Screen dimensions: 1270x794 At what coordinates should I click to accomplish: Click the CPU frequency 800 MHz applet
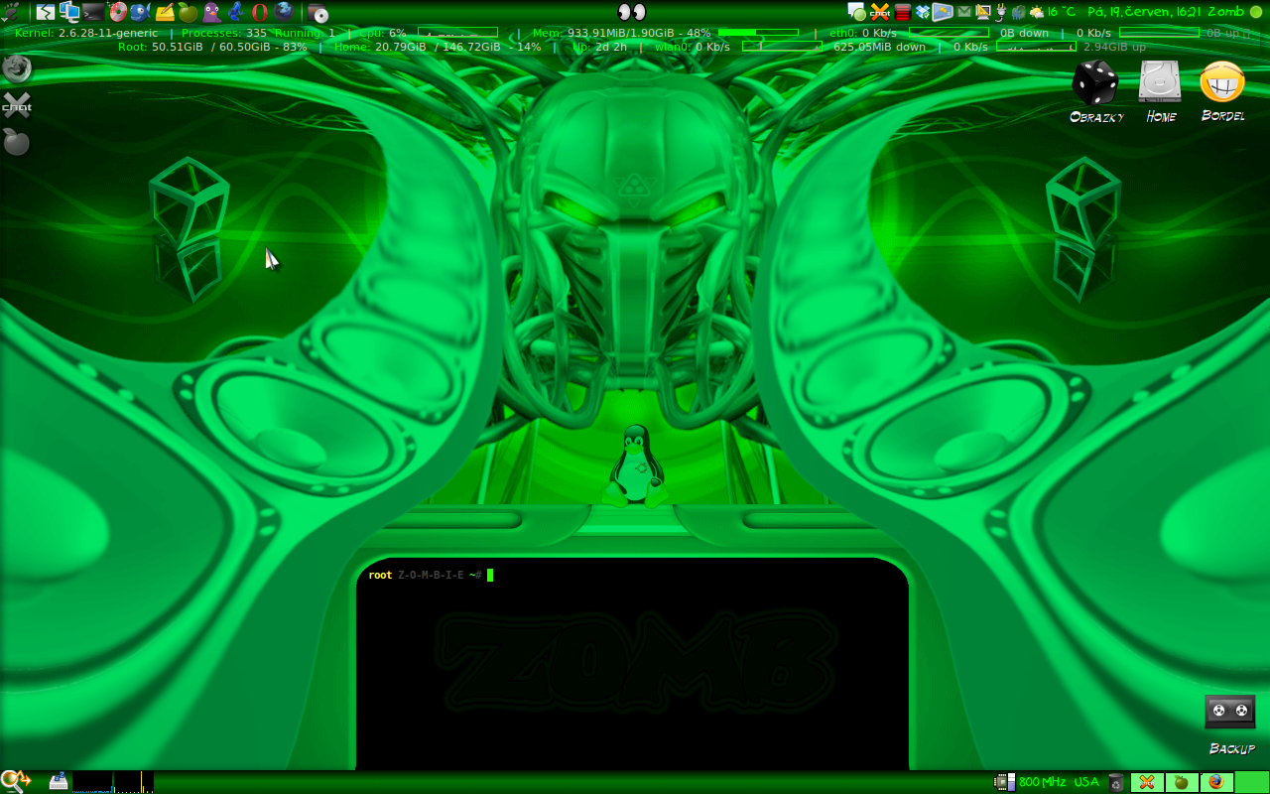click(1030, 782)
